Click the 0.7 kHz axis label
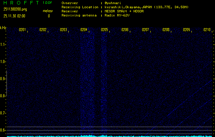215x137 pixels. pyautogui.click(x=3, y=113)
